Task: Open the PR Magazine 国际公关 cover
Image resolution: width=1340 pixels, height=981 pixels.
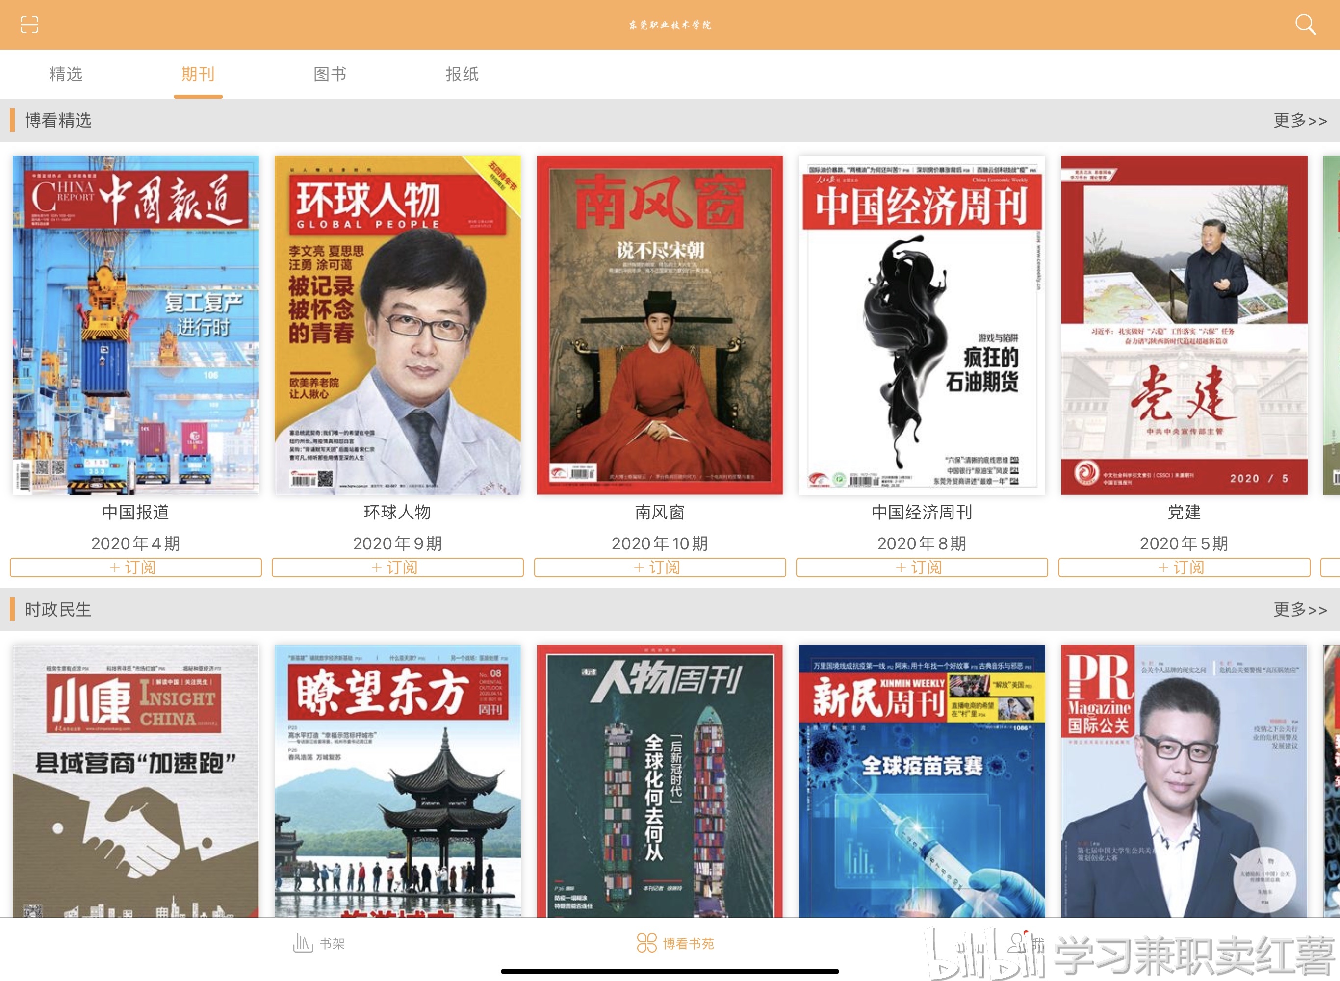Action: (1184, 781)
